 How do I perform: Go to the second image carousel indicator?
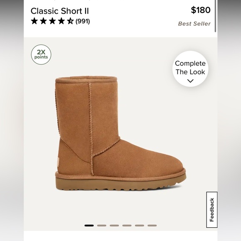102,226
